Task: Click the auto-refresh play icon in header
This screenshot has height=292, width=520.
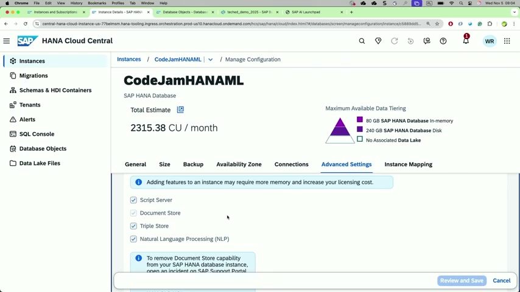Action: point(410,41)
